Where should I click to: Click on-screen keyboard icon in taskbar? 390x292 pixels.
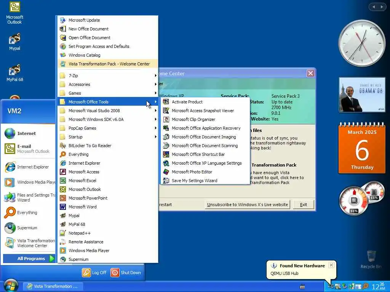pos(302,287)
